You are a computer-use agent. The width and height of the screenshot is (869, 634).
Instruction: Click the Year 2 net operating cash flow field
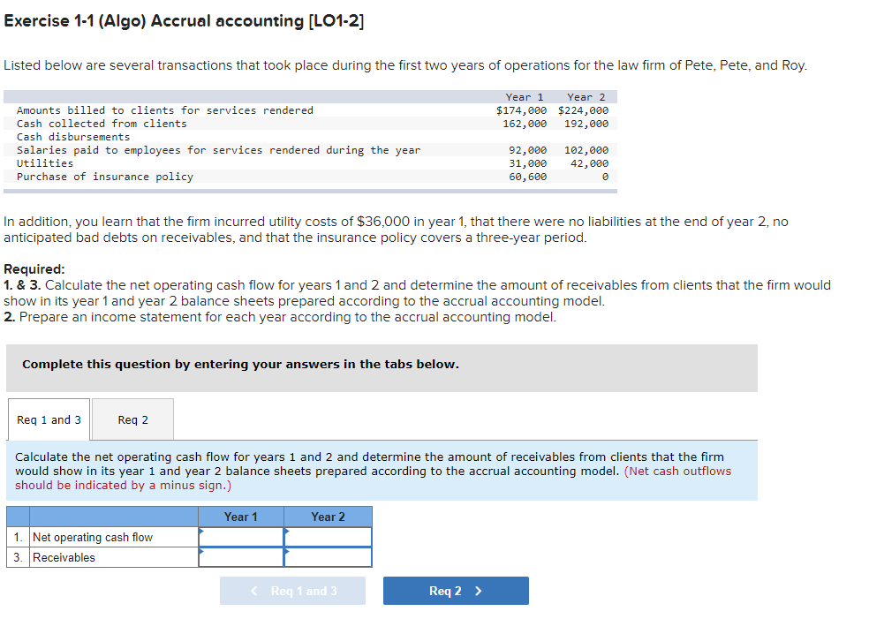[x=328, y=538]
